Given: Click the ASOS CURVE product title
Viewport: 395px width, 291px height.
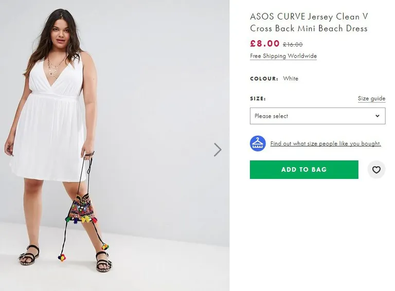Looking at the screenshot, I should click(309, 23).
